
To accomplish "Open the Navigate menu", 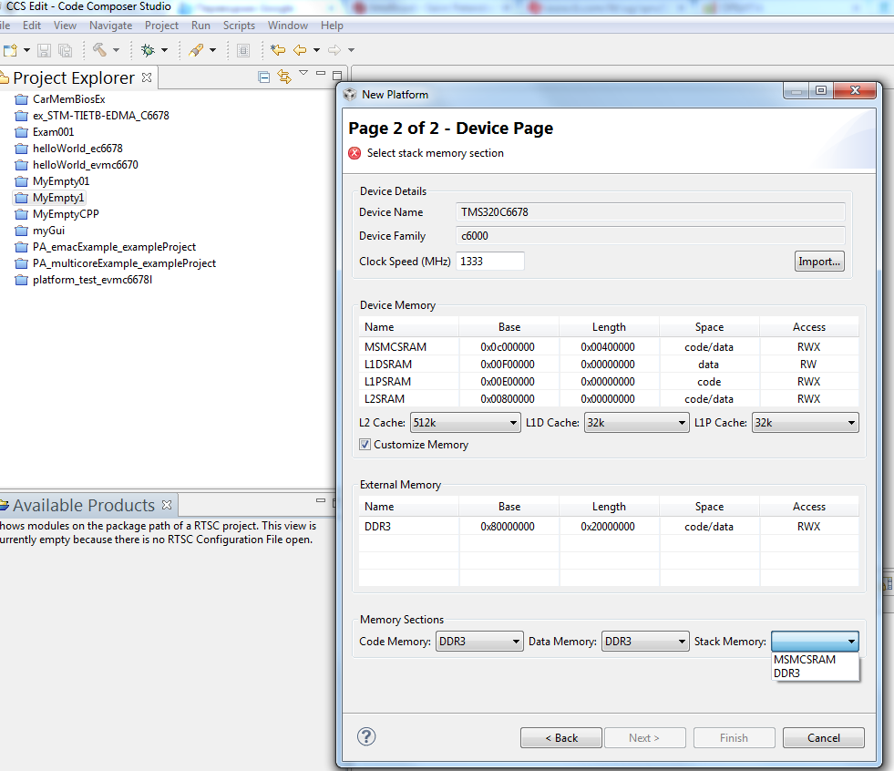I will point(110,26).
